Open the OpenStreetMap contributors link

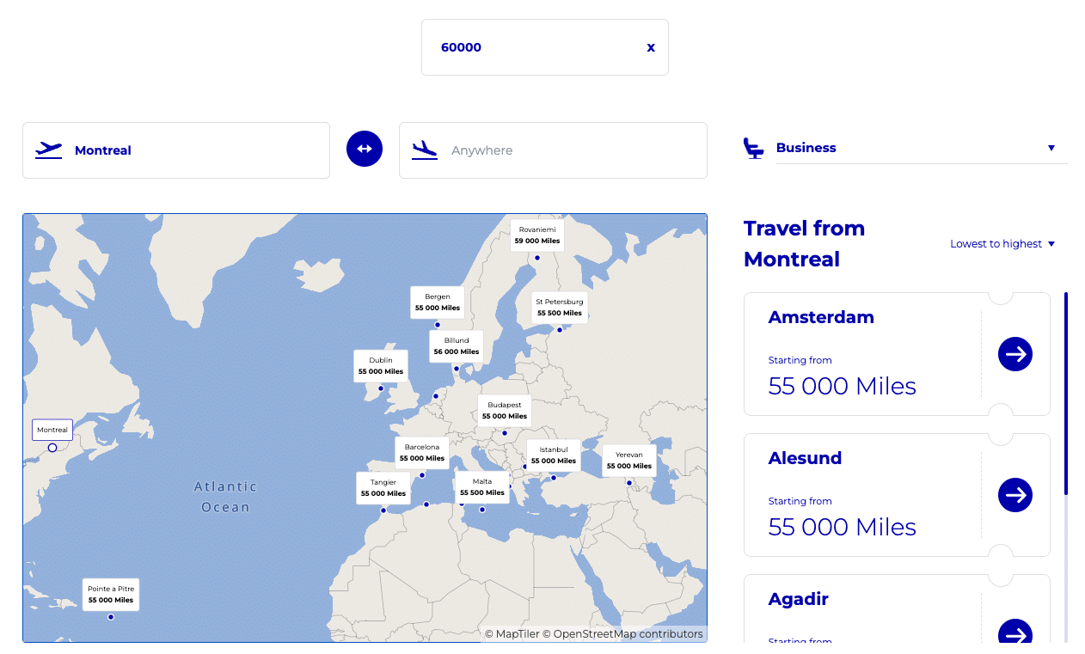click(628, 634)
